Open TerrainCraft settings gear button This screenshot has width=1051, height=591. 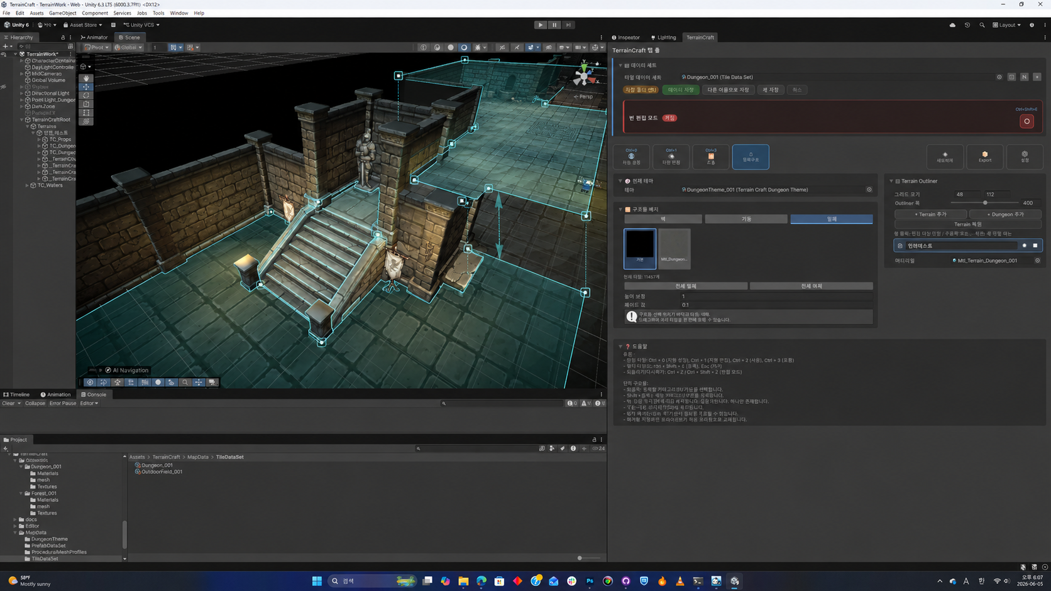tap(1024, 156)
